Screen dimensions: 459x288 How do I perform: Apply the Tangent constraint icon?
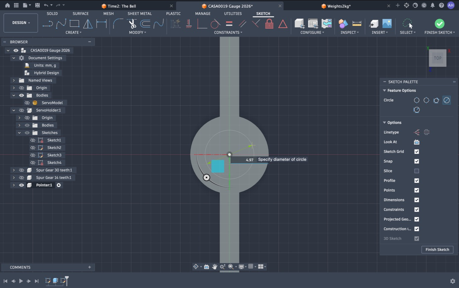coord(215,24)
